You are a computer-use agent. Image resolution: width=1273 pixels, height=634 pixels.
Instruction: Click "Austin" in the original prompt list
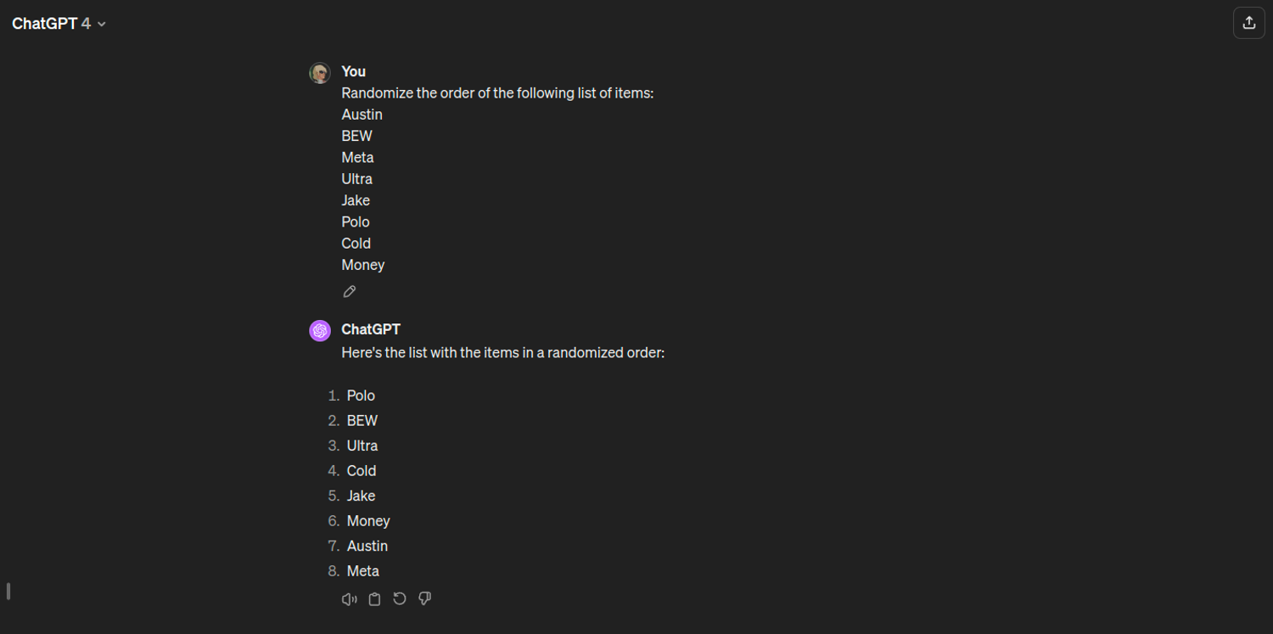[x=362, y=115]
